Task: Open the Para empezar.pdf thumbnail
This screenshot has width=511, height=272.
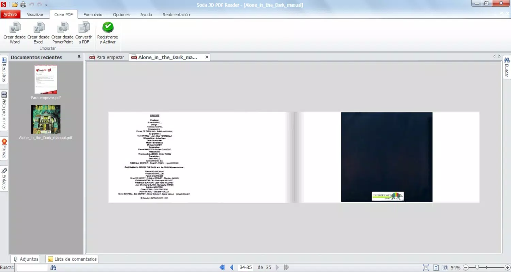Action: point(46,80)
